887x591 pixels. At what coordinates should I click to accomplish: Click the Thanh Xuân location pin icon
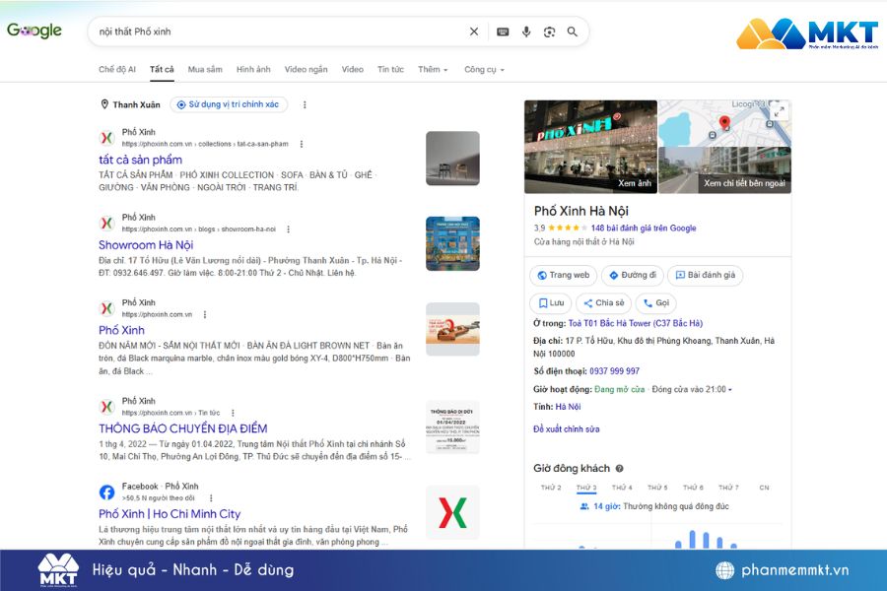pos(104,104)
